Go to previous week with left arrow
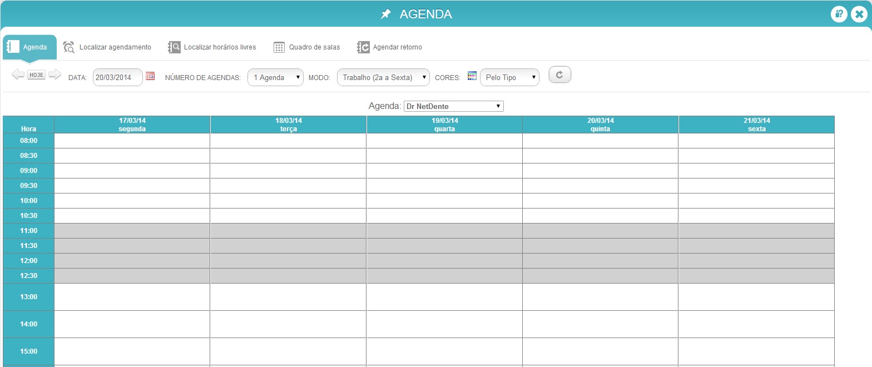Screen dimensions: 872x367 coord(18,75)
